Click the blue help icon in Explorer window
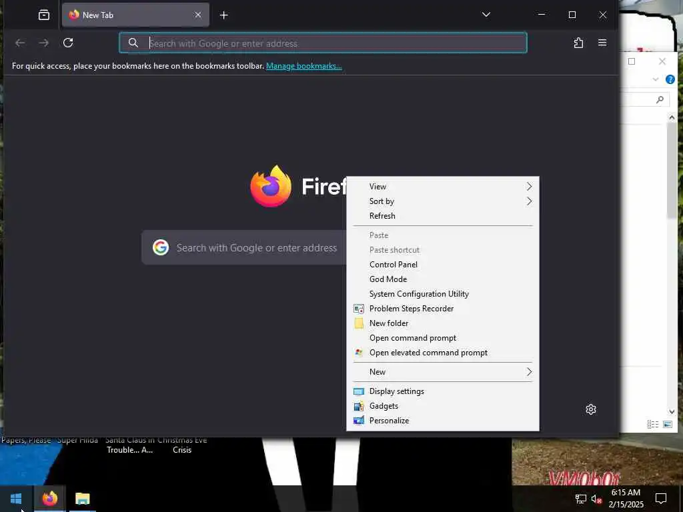Screen dimensions: 683x512 point(670,79)
